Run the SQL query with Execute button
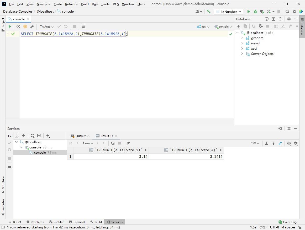Viewport: 305px width, 230px height. 10,26
